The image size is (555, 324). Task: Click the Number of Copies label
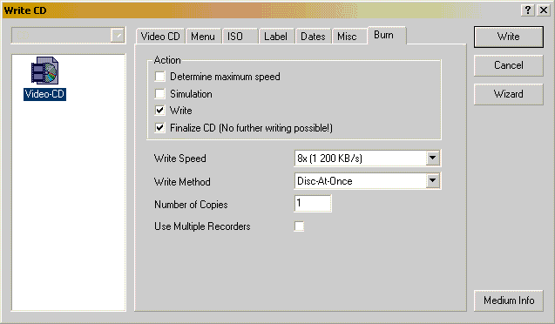pyautogui.click(x=191, y=205)
